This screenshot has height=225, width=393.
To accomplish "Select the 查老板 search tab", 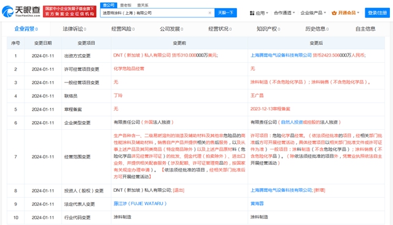I will [125, 5].
